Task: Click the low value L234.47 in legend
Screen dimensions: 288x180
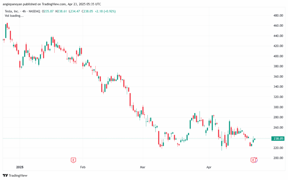Action: click(74, 11)
